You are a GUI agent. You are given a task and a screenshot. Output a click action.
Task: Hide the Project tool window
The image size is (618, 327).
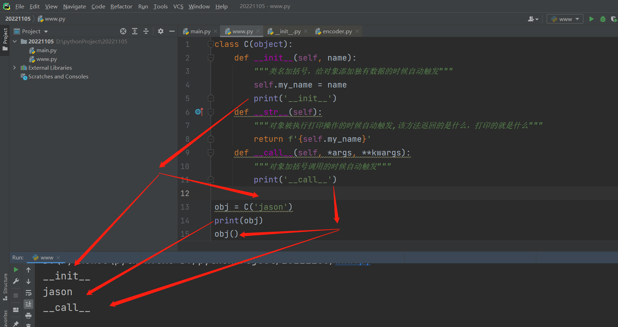172,31
